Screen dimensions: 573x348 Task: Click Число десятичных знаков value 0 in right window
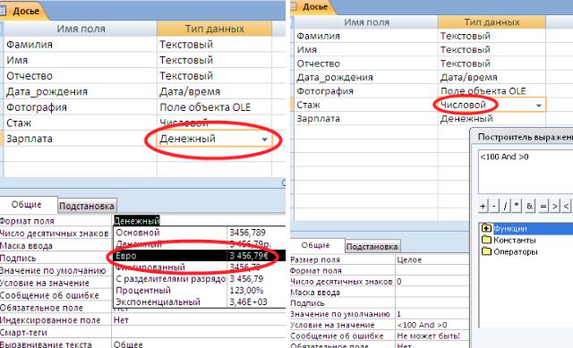[399, 282]
